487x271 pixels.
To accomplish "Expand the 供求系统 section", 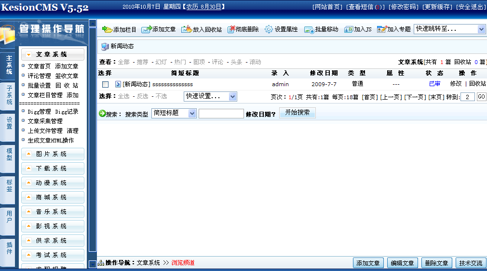I will coord(53,240).
